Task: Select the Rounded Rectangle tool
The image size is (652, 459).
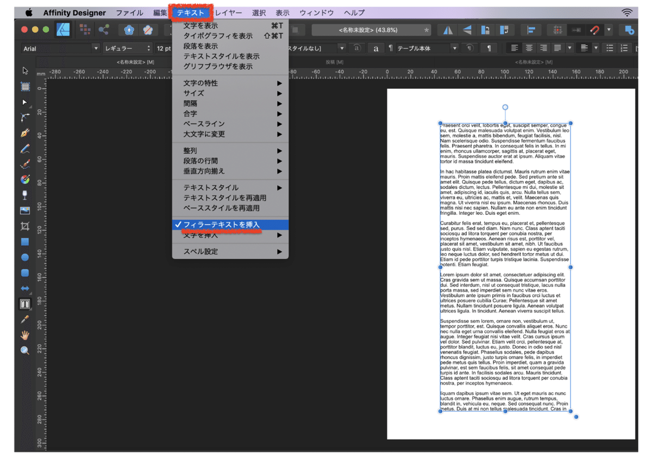Action: tap(25, 273)
